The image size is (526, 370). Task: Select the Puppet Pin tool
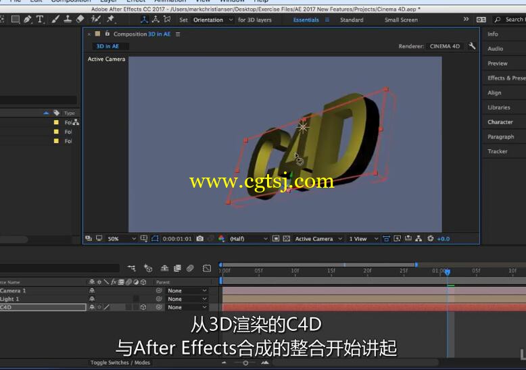(x=110, y=20)
